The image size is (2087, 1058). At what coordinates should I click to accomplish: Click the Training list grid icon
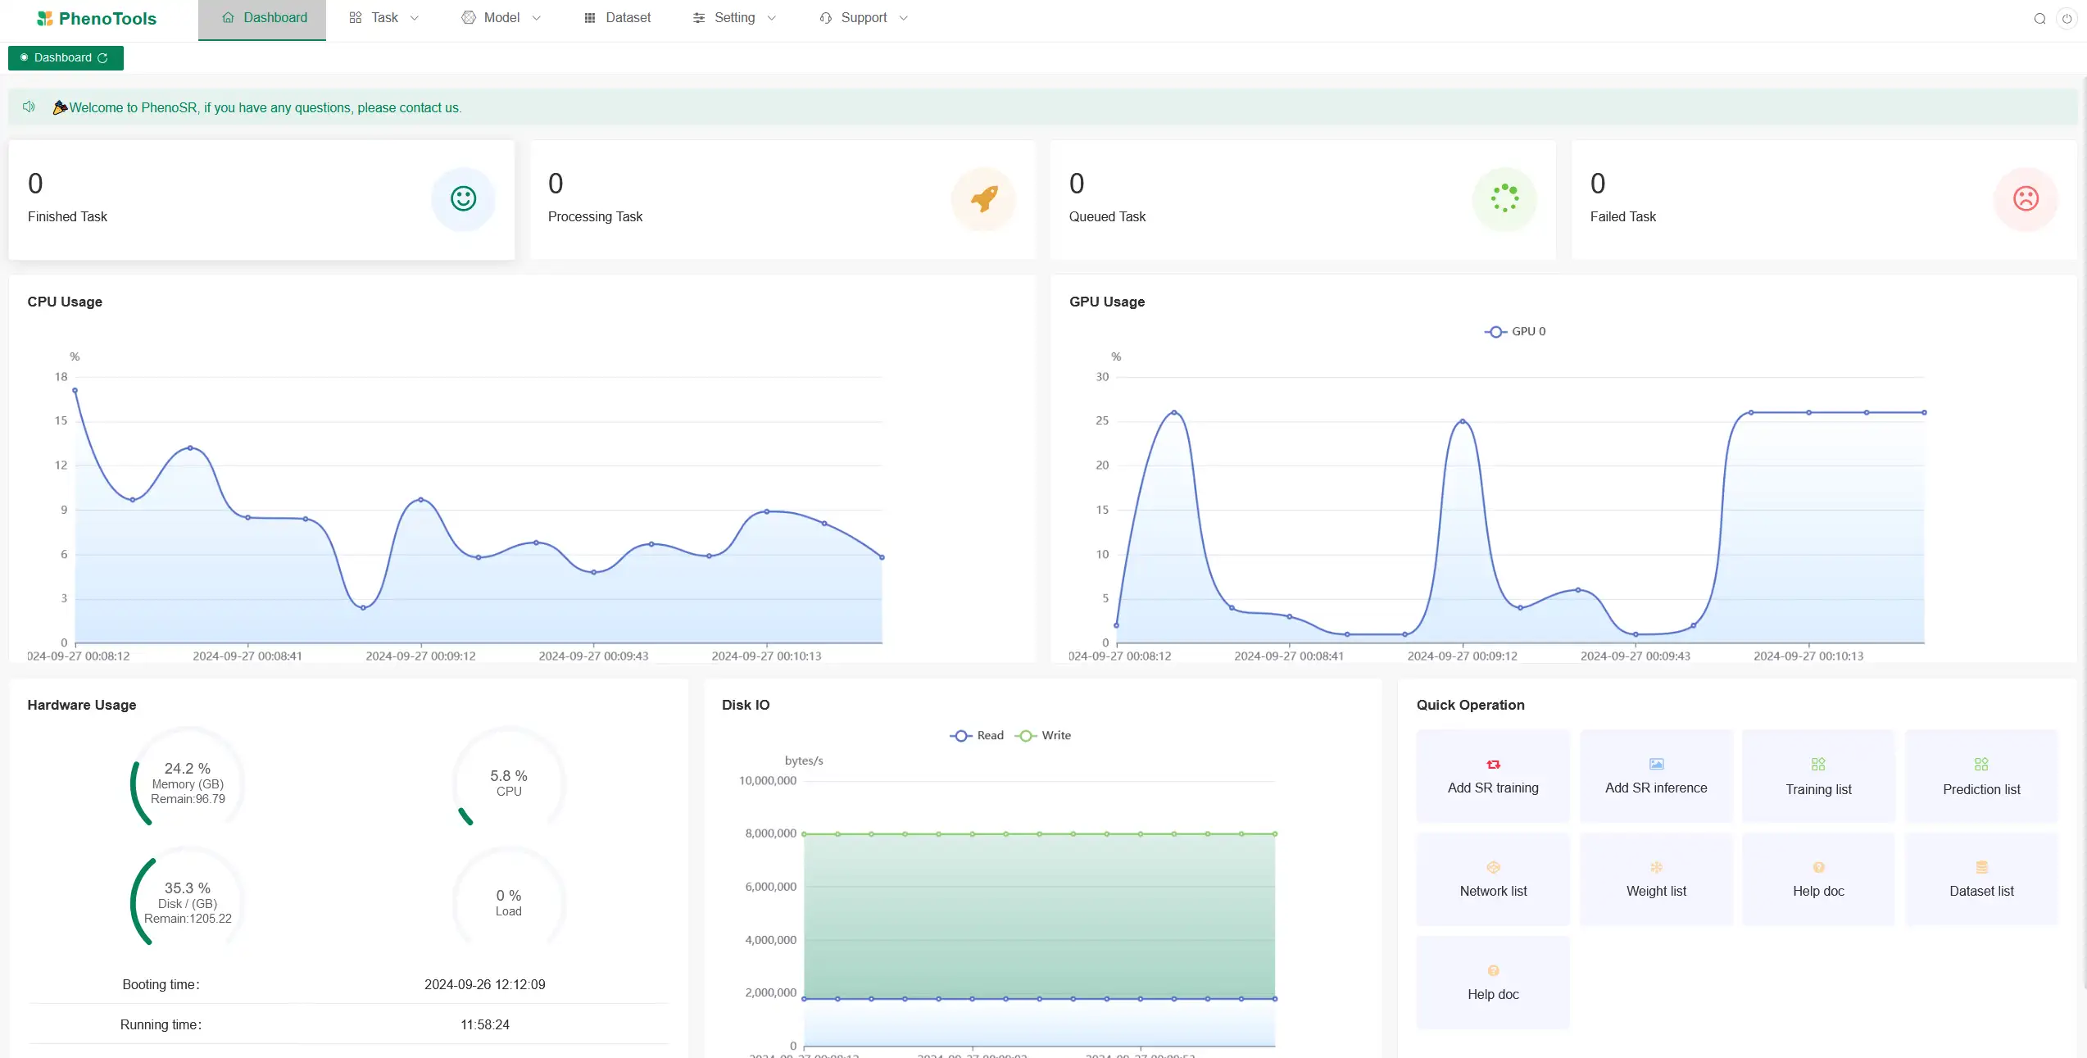pos(1818,765)
